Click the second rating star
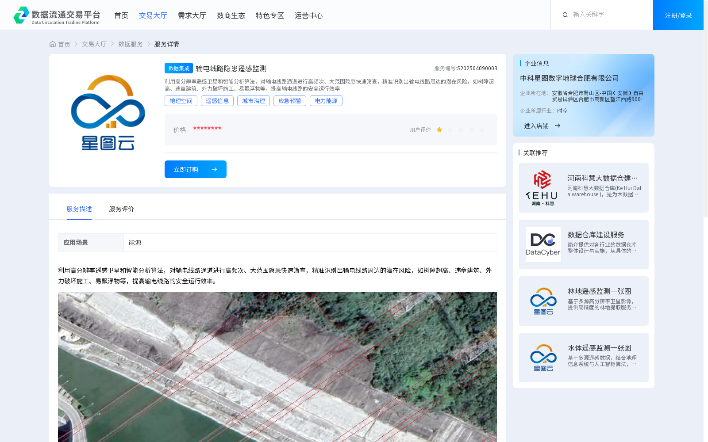Screen dimensions: 708x442 pos(450,130)
